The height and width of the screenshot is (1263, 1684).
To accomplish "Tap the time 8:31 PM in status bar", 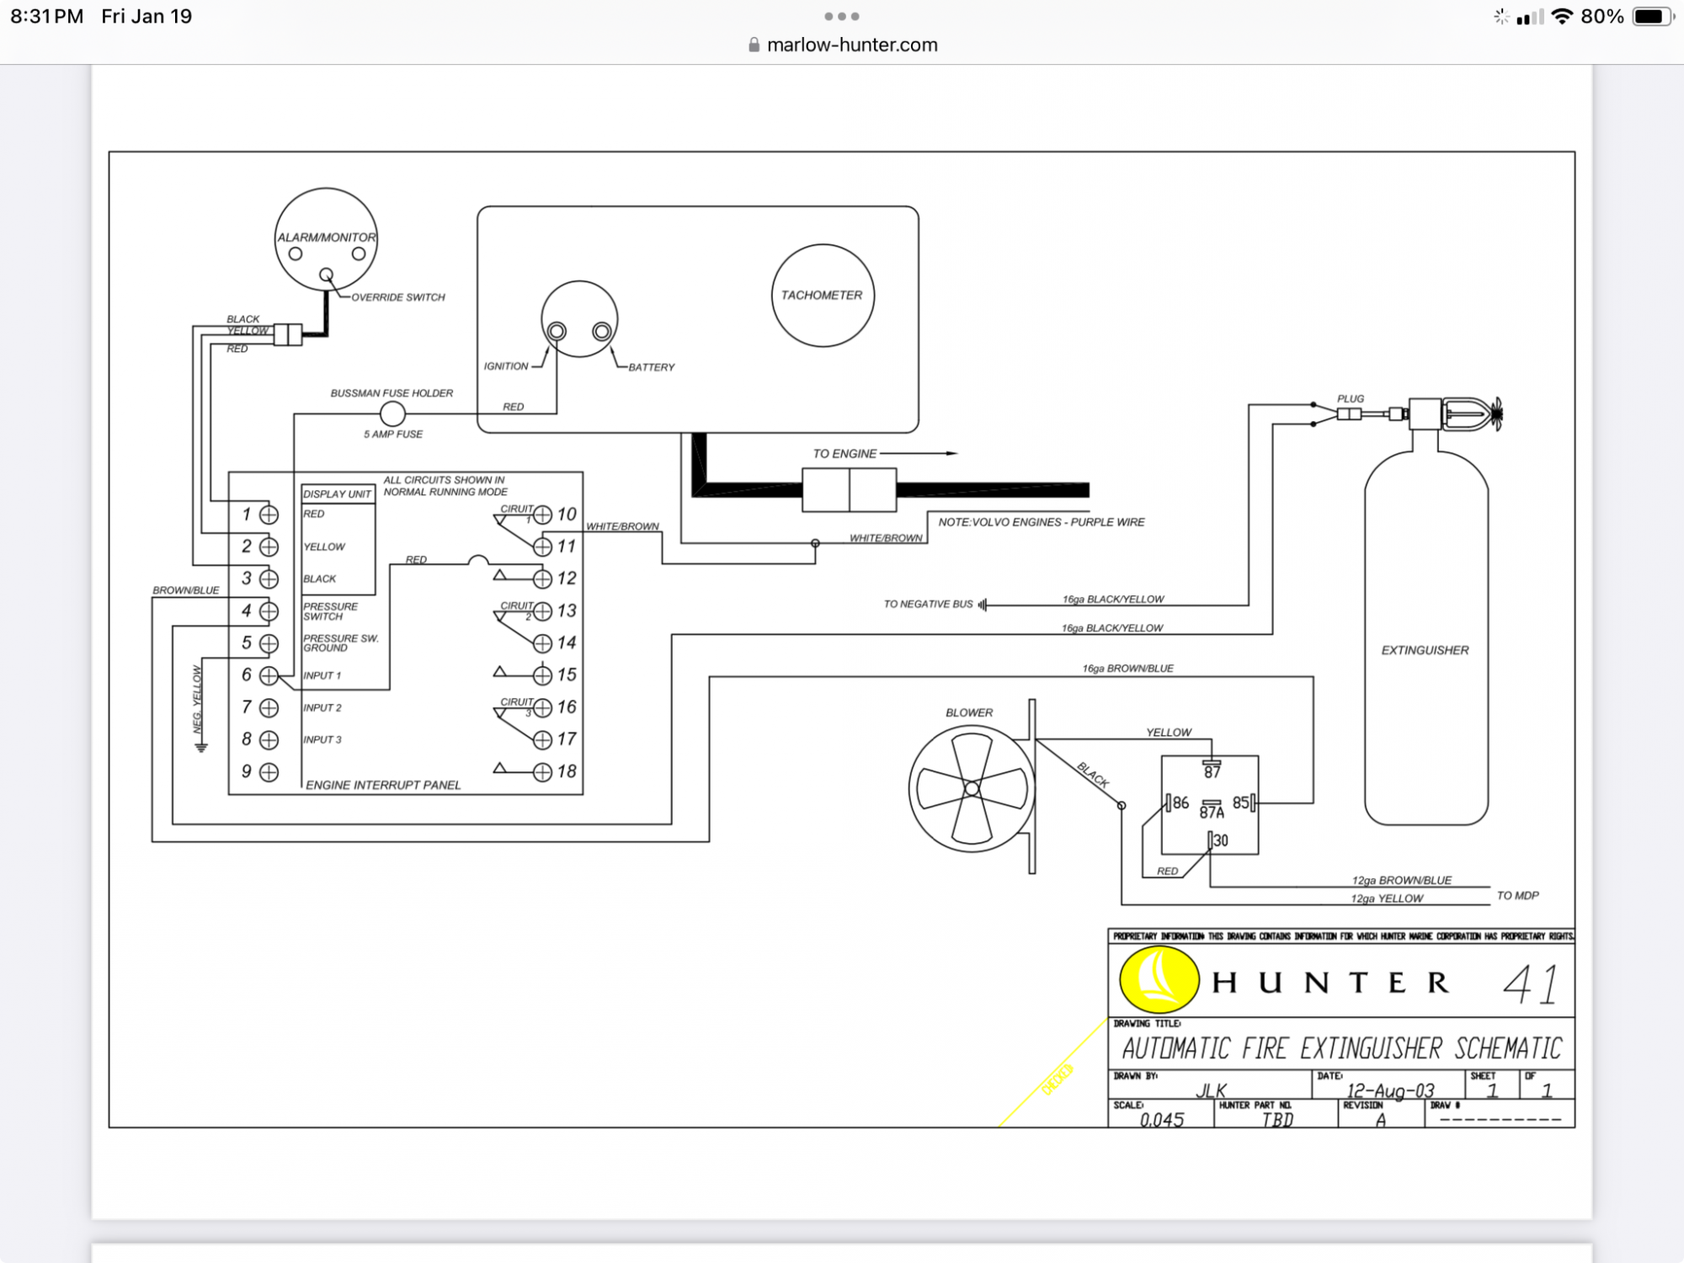I will pos(47,17).
